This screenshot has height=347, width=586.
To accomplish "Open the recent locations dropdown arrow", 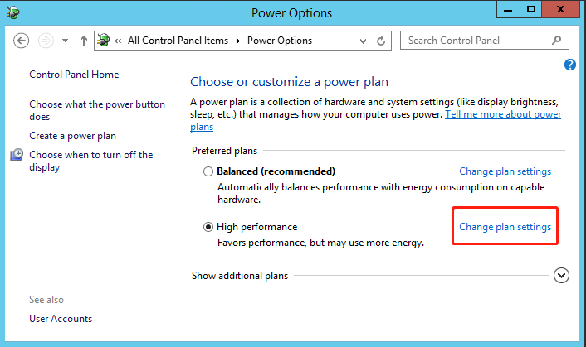I will (x=65, y=41).
